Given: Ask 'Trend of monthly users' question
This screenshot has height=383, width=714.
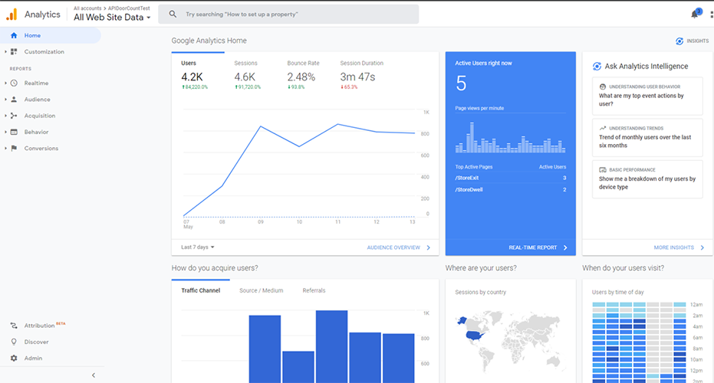Looking at the screenshot, I should click(x=647, y=137).
